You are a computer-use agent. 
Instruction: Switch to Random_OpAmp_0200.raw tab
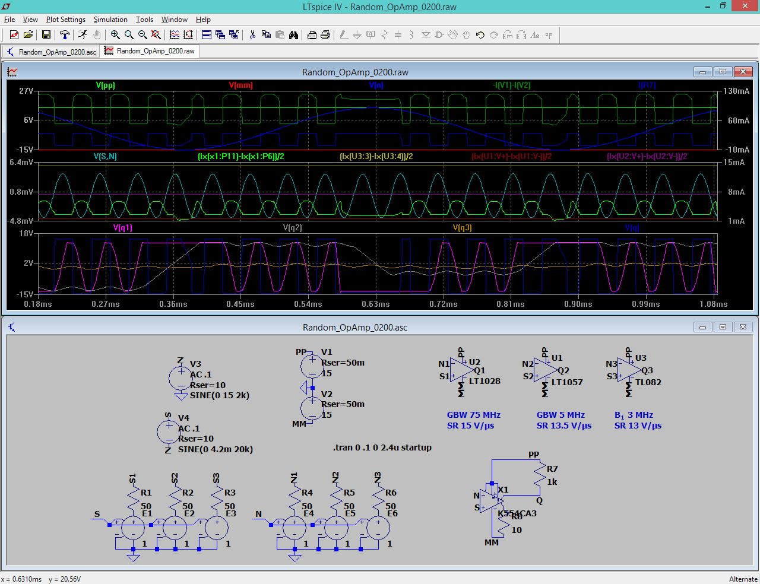(150, 51)
